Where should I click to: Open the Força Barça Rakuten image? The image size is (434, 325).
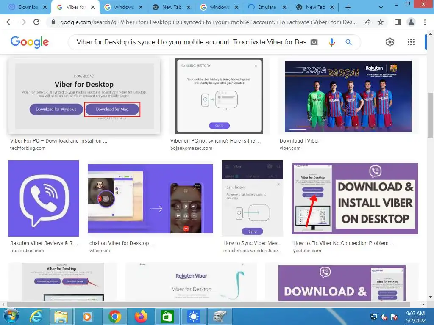(348, 96)
